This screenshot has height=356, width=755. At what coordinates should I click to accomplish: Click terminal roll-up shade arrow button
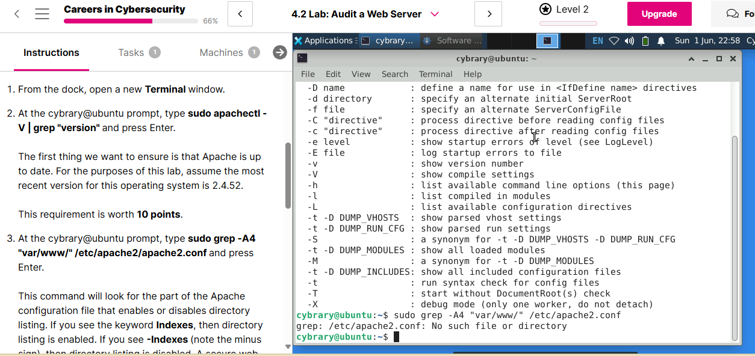click(x=691, y=58)
